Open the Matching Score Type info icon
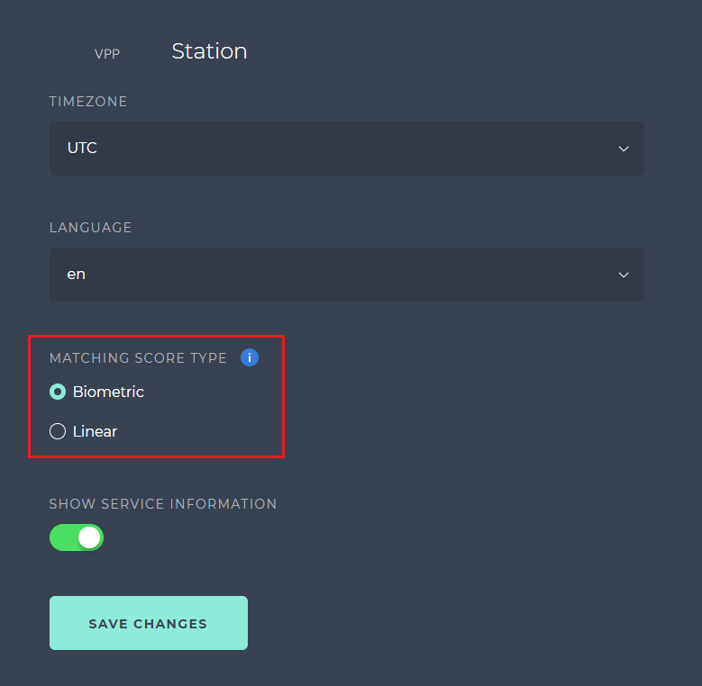Image resolution: width=702 pixels, height=686 pixels. point(250,357)
